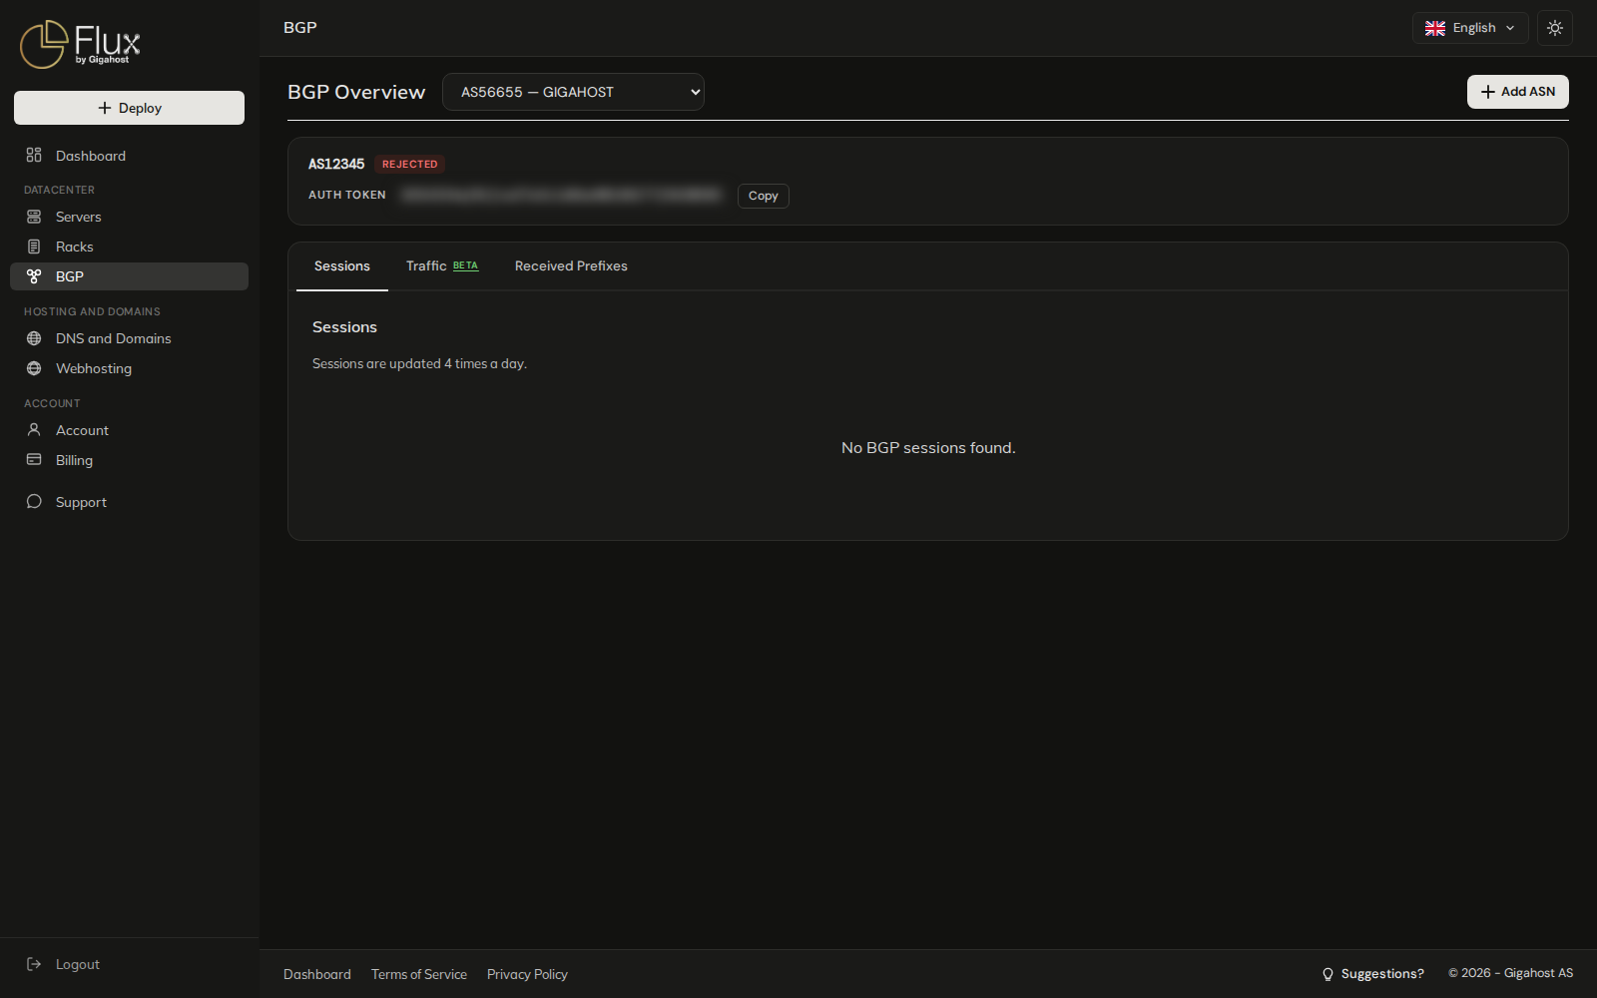Viewport: 1597px width, 998px height.
Task: Click the Support chat bubble icon
Action: (x=34, y=502)
